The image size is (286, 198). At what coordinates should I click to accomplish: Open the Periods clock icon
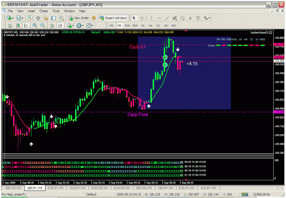[79, 26]
